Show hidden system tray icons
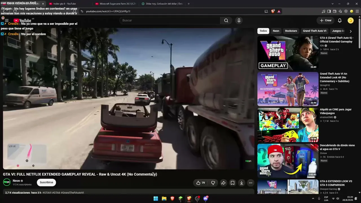 coord(313,198)
